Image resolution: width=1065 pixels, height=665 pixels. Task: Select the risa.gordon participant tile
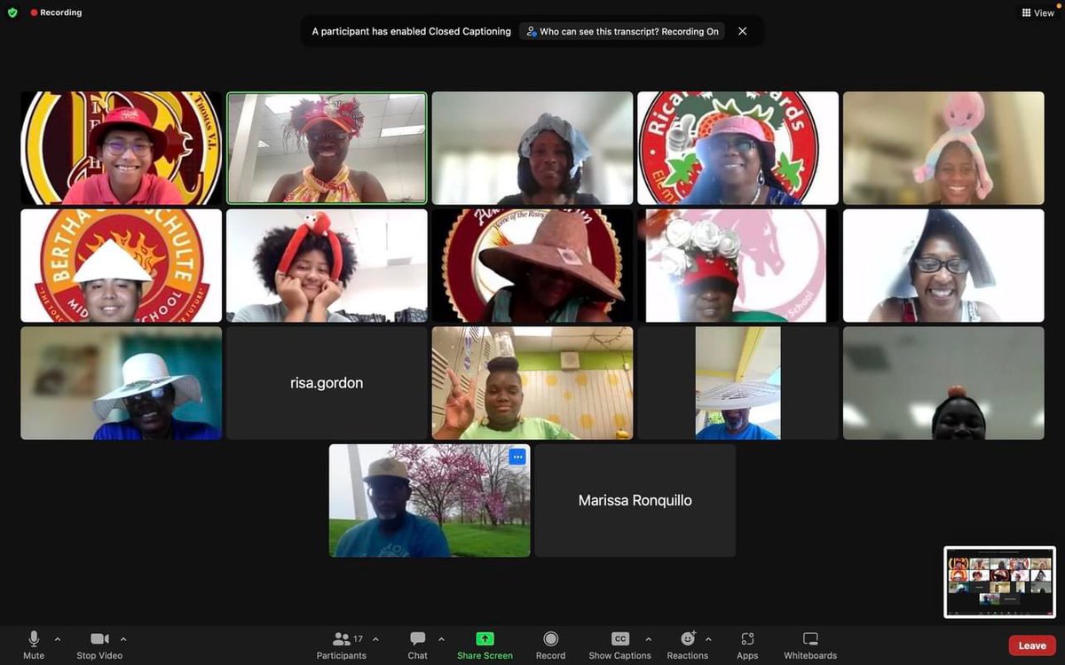point(327,383)
